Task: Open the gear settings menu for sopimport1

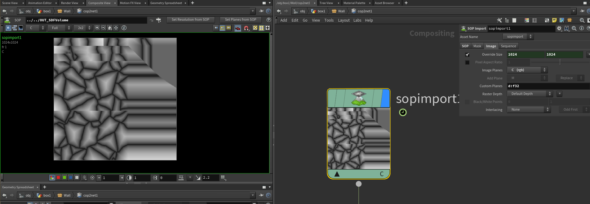Action: click(x=559, y=28)
